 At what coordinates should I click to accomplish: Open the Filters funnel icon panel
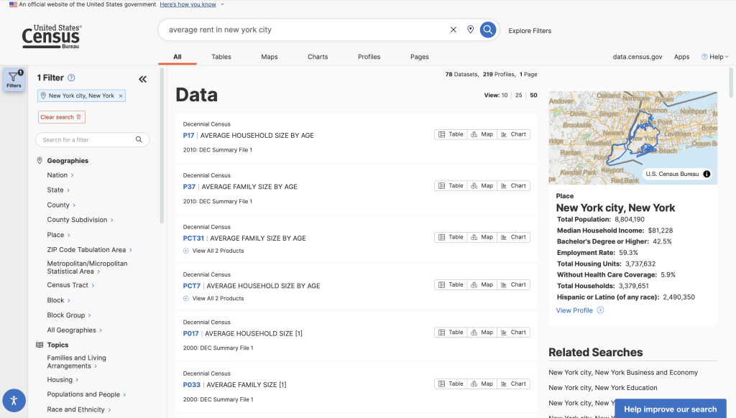point(14,80)
